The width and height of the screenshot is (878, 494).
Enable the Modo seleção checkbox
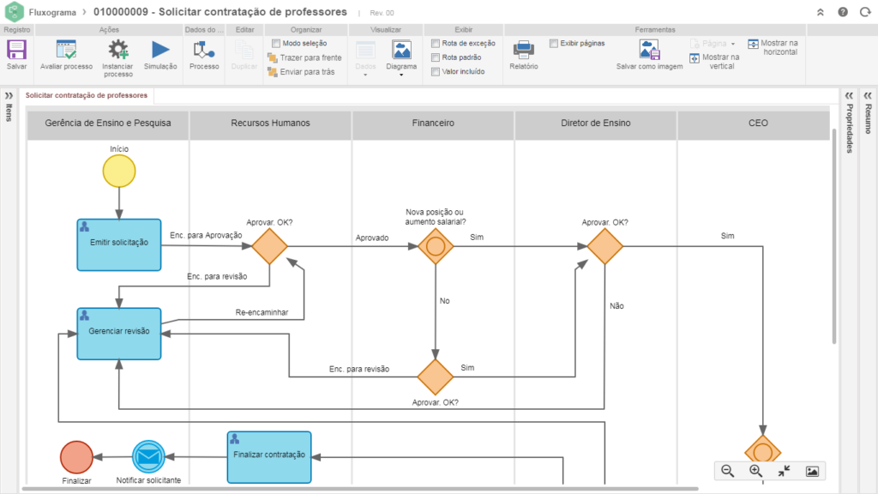click(x=276, y=43)
